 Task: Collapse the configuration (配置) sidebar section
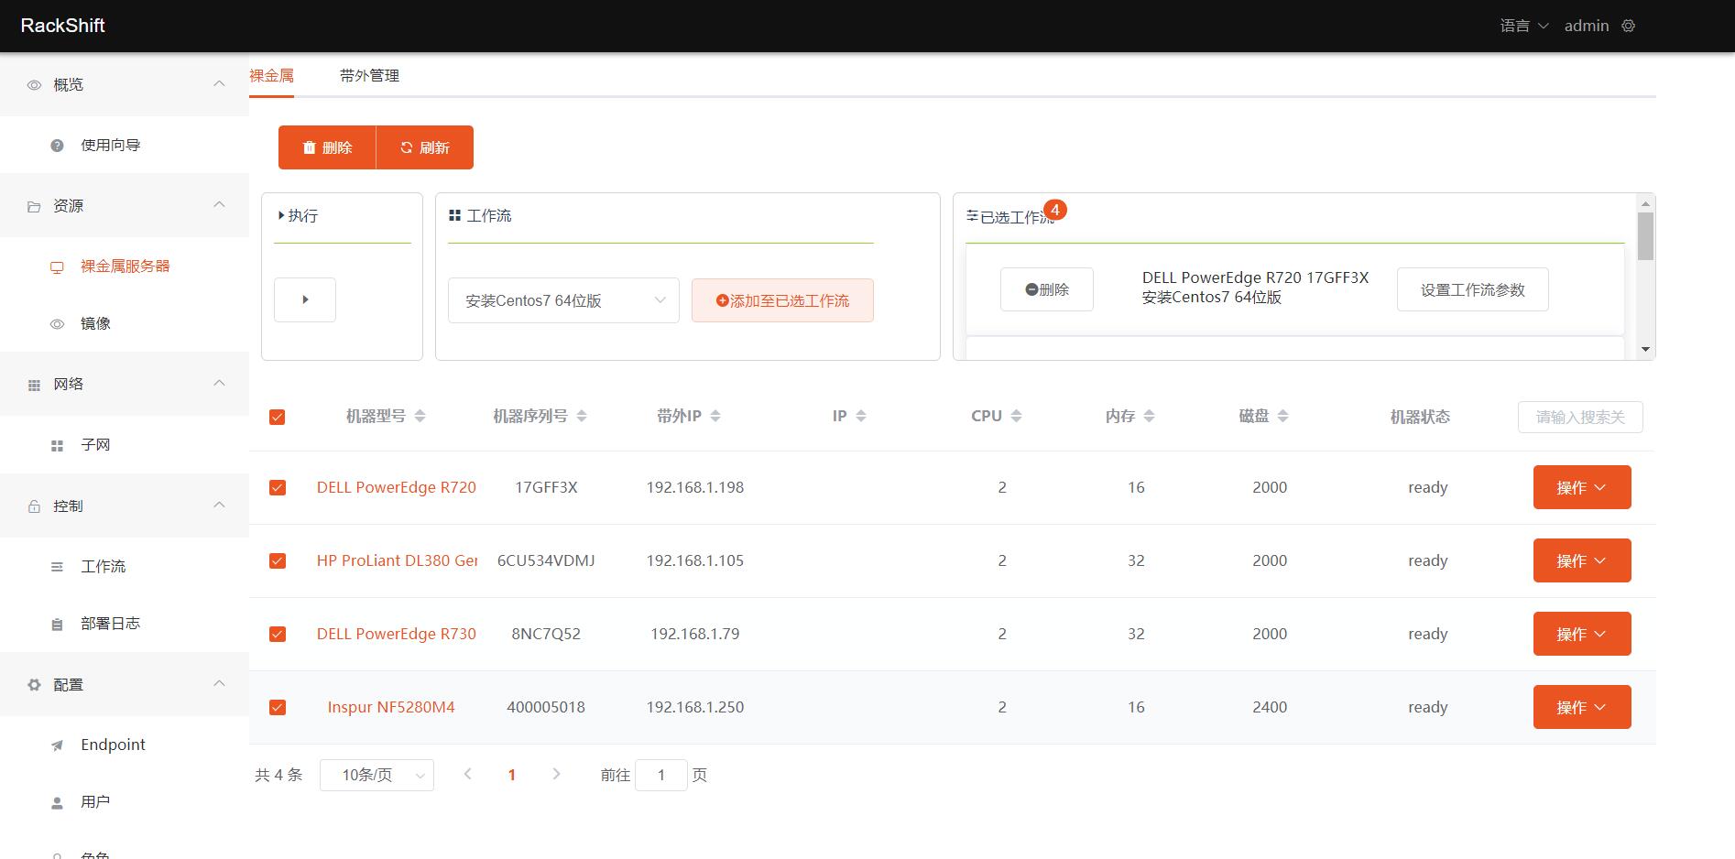pyautogui.click(x=219, y=684)
